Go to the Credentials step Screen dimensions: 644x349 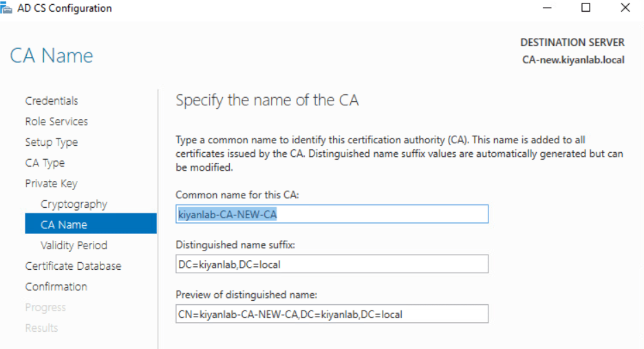tap(52, 101)
